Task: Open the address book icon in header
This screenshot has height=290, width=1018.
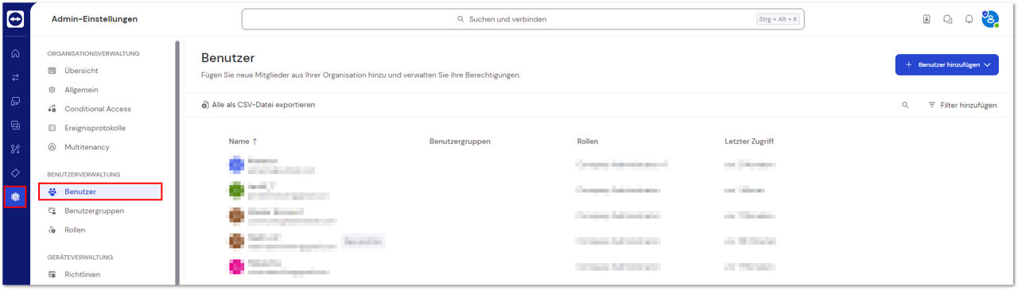Action: [x=927, y=19]
